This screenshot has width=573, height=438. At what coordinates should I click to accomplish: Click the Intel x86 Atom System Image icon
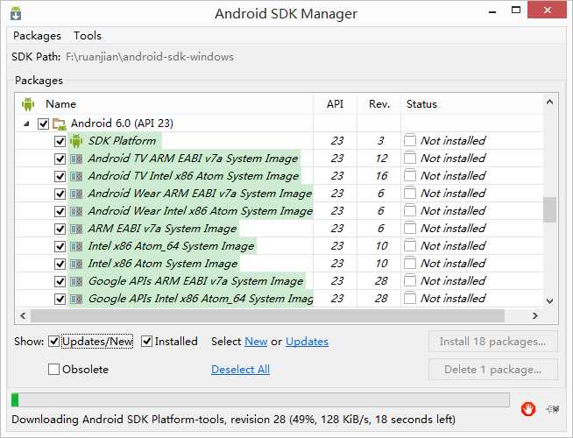coord(76,264)
